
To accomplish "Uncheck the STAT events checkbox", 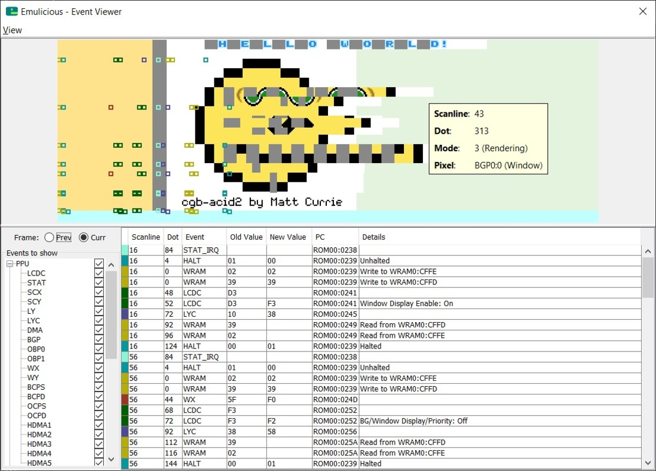I will (99, 283).
